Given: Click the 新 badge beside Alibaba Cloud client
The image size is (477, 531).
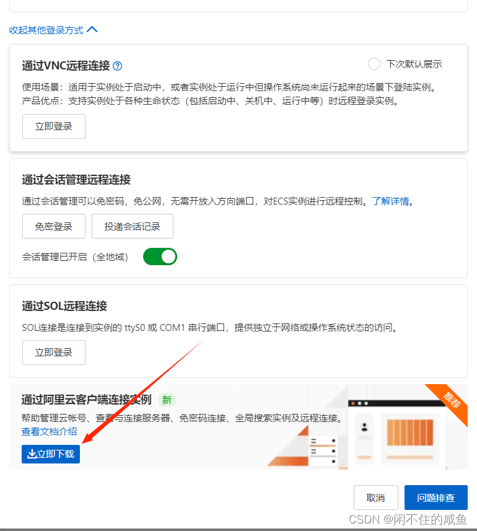Looking at the screenshot, I should [x=167, y=400].
